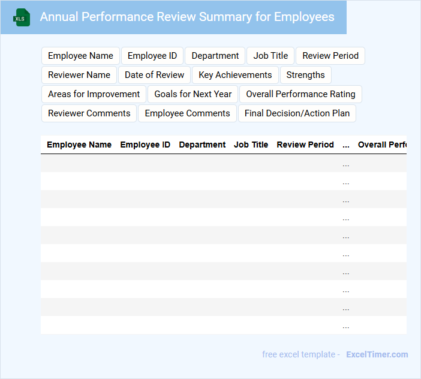
Task: Select the Areas for Improvement tag
Action: [94, 94]
